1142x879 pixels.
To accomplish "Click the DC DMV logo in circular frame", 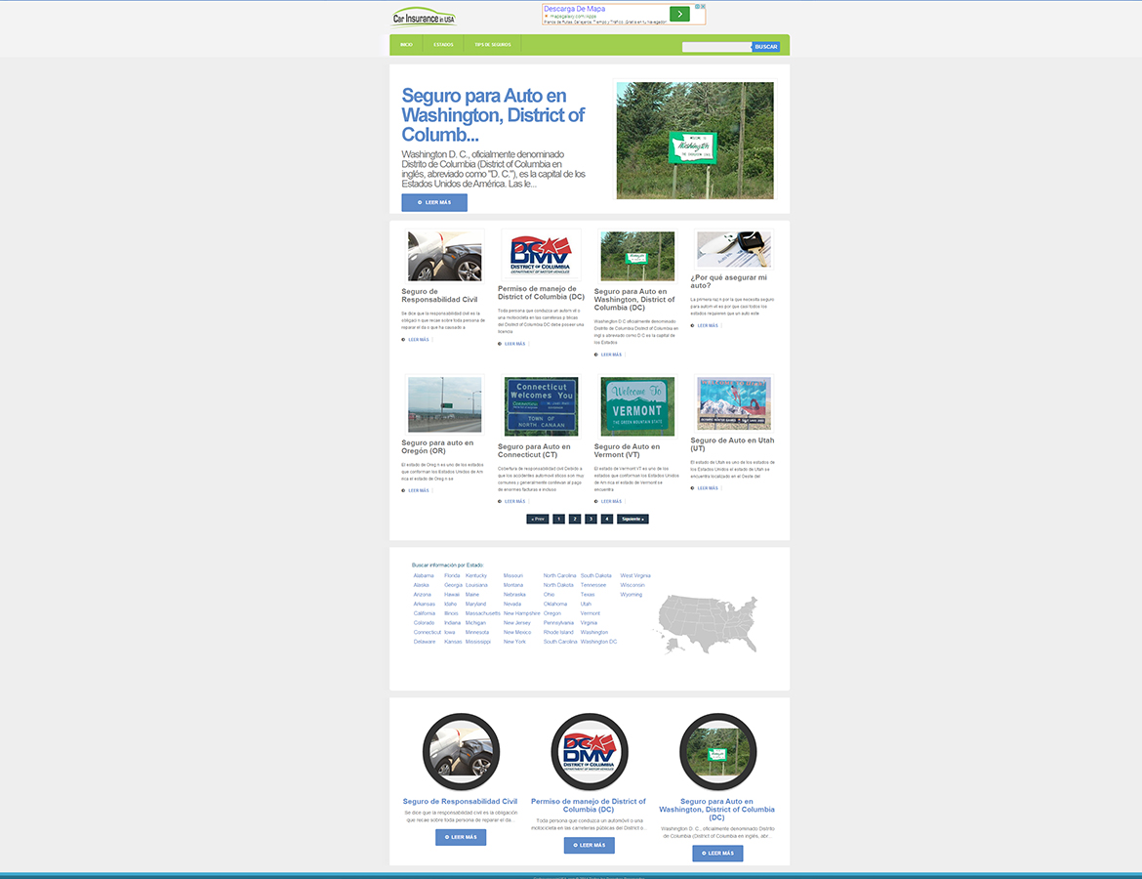I will tap(590, 752).
